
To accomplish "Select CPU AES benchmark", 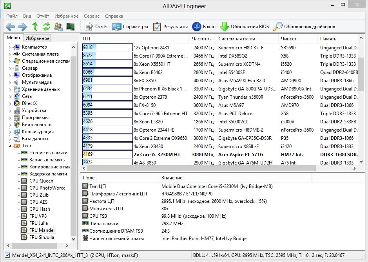I will pos(38,202).
